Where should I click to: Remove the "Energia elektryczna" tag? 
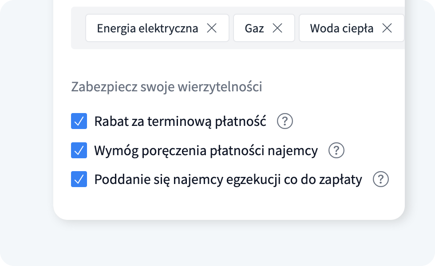click(213, 27)
